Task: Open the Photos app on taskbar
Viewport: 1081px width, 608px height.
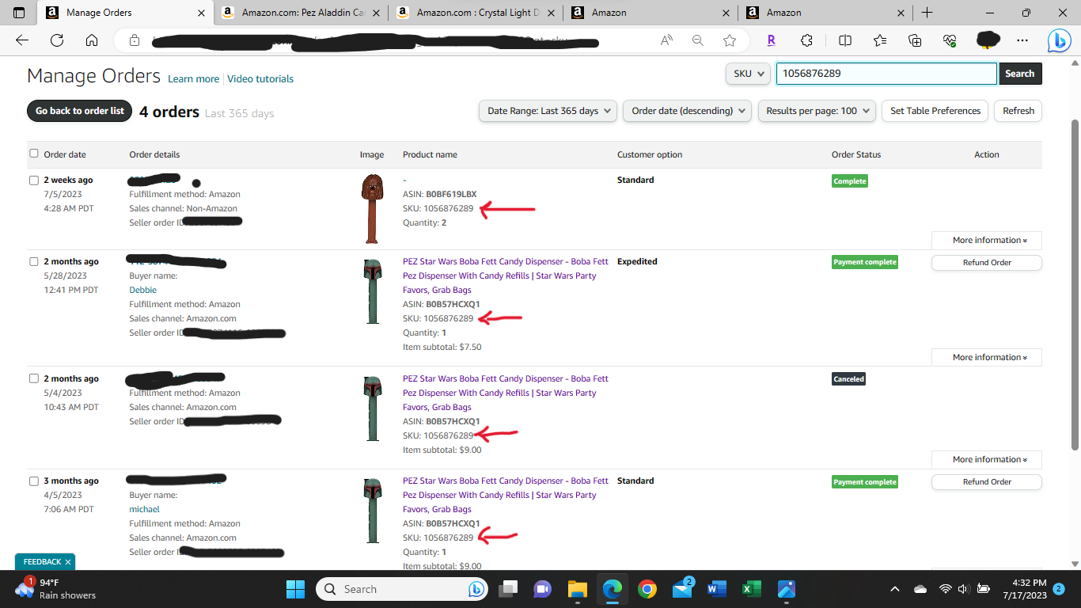Action: pos(786,589)
